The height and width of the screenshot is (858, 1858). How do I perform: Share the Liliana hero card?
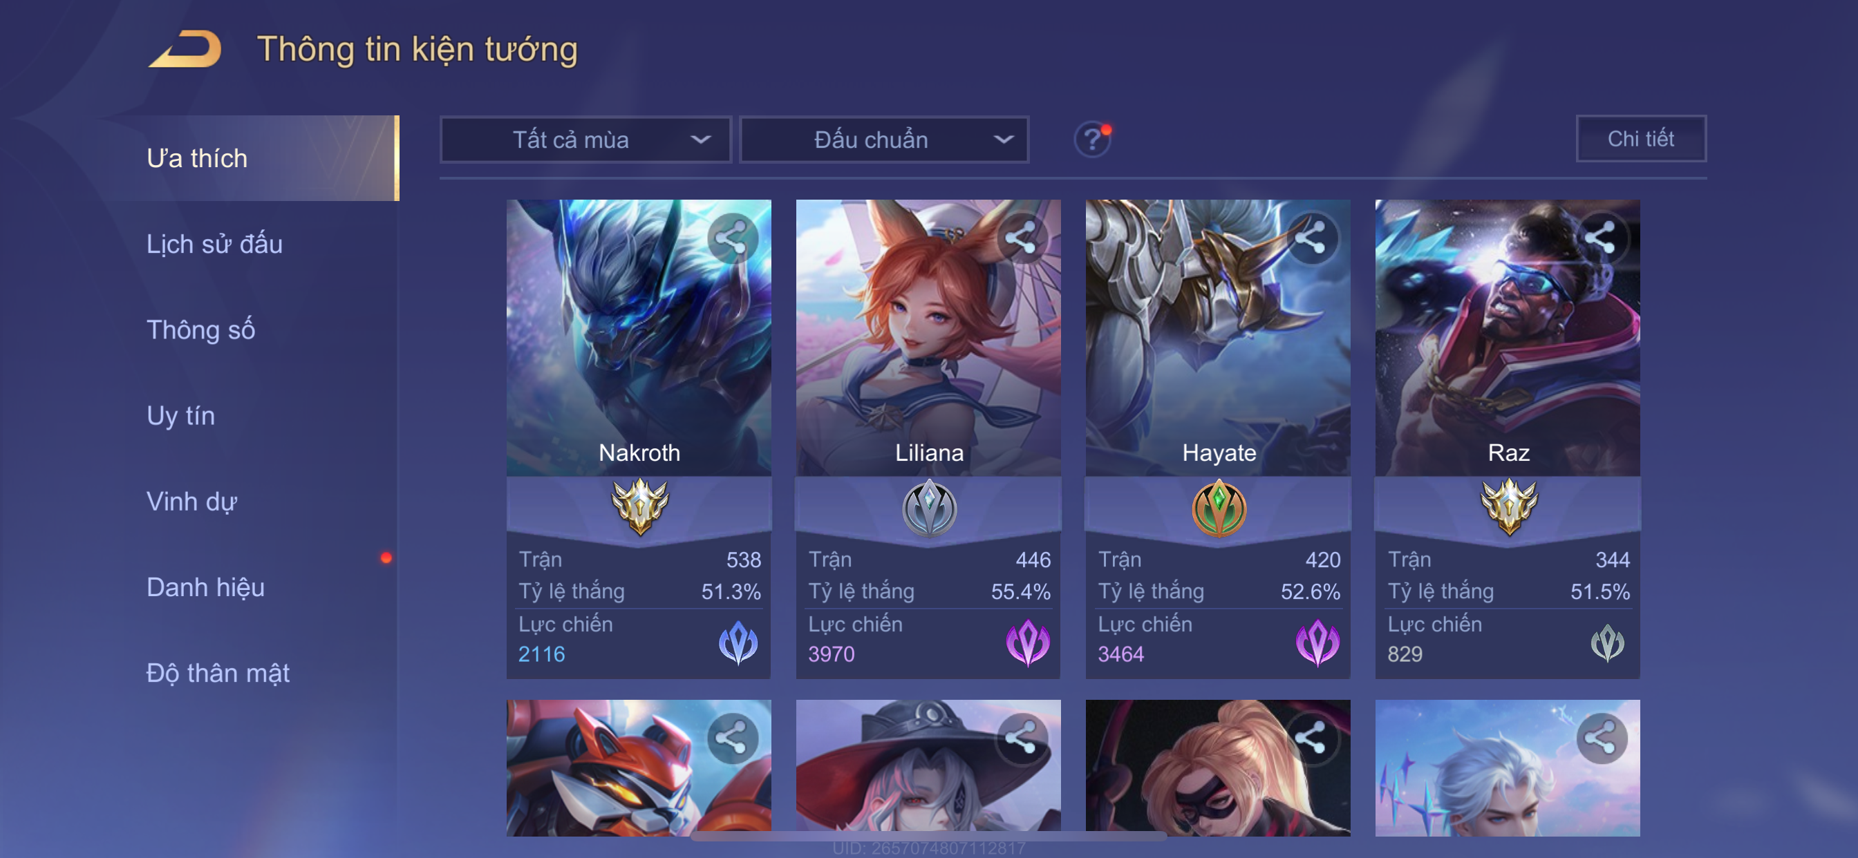click(1022, 238)
